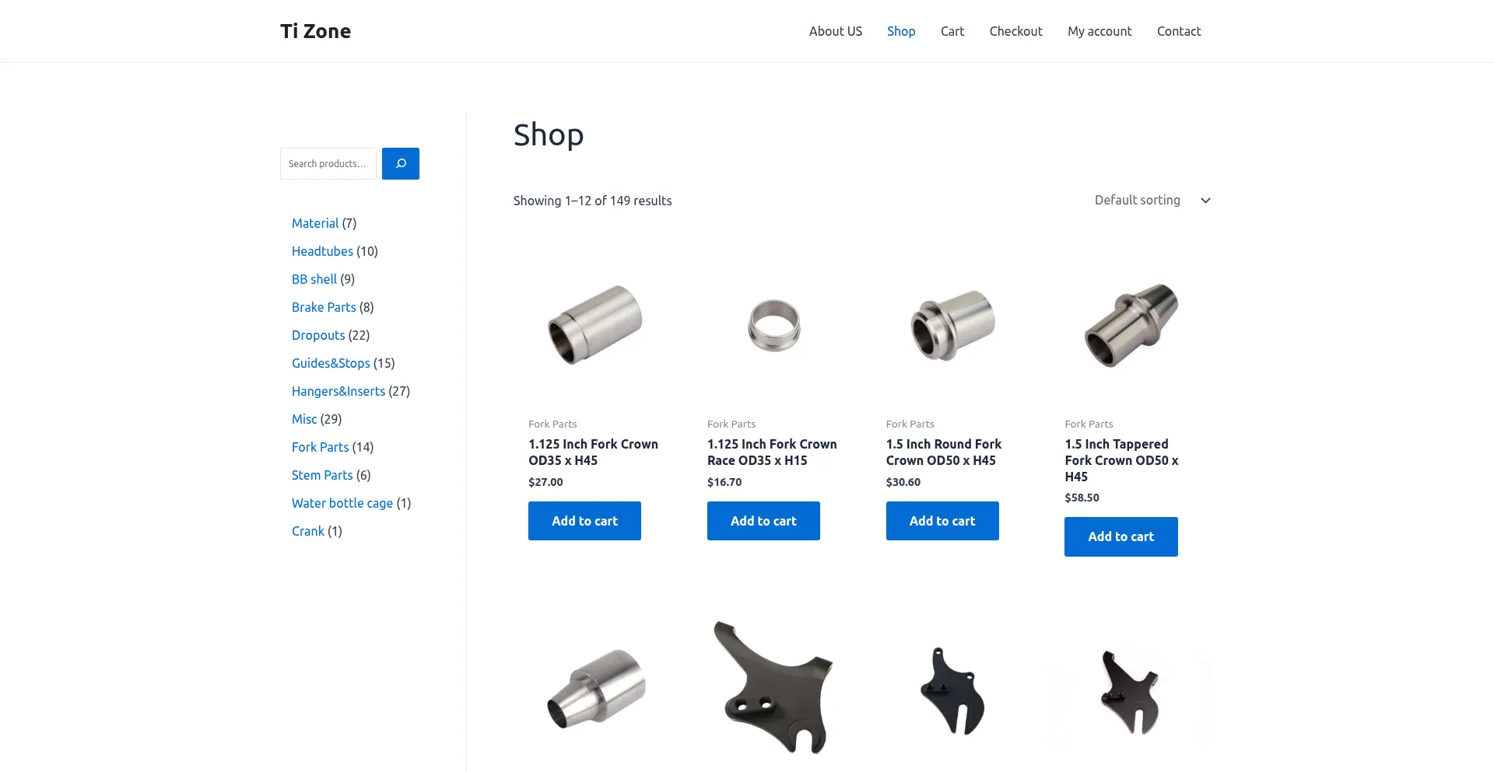Open the 1.5 Inch Round Fork Crown image
1494x772 pixels.
952,326
